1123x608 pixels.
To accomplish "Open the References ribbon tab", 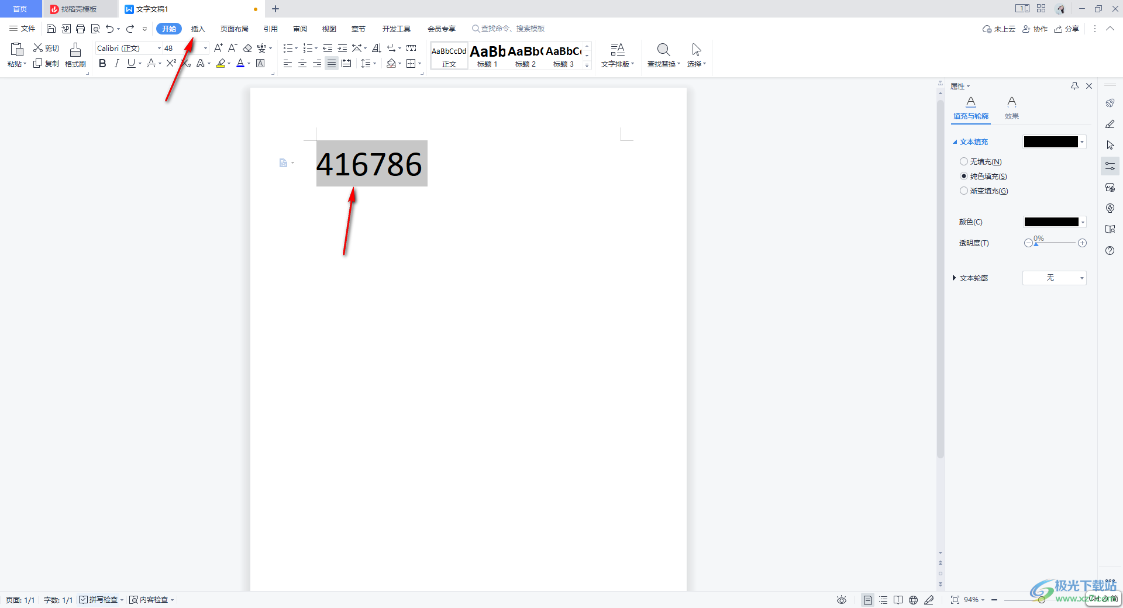I will click(271, 29).
